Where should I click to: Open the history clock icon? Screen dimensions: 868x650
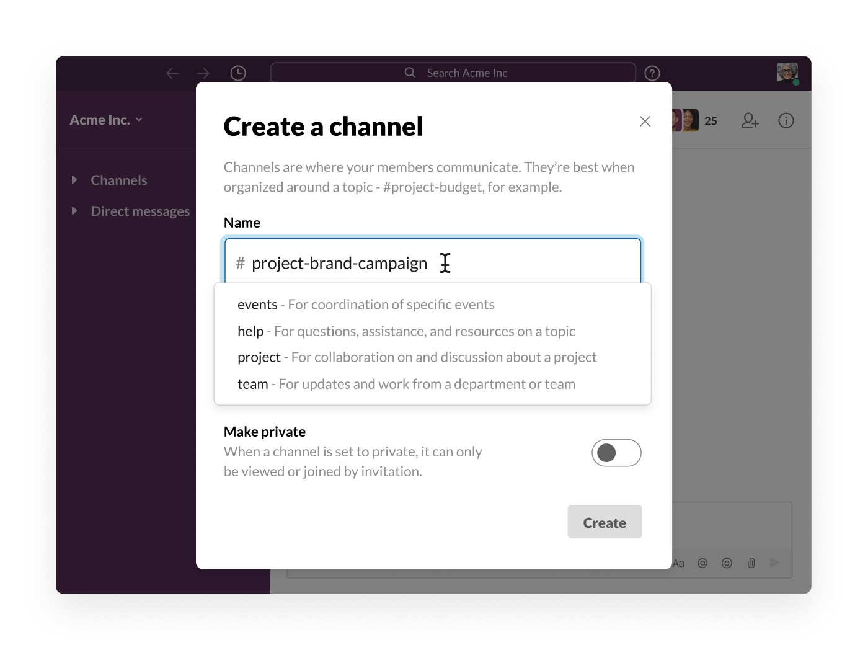(x=238, y=73)
